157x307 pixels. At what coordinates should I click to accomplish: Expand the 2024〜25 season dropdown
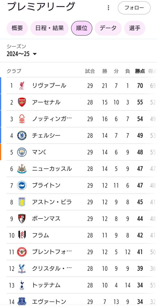22,54
